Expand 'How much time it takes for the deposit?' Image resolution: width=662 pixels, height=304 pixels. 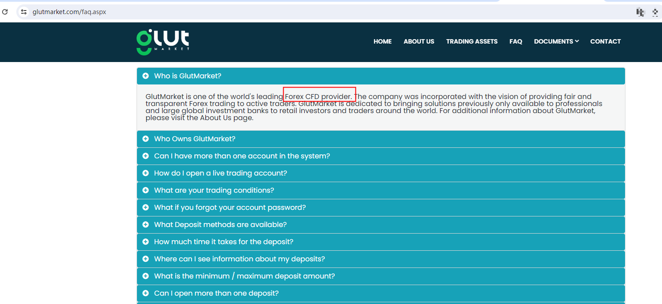tap(381, 242)
